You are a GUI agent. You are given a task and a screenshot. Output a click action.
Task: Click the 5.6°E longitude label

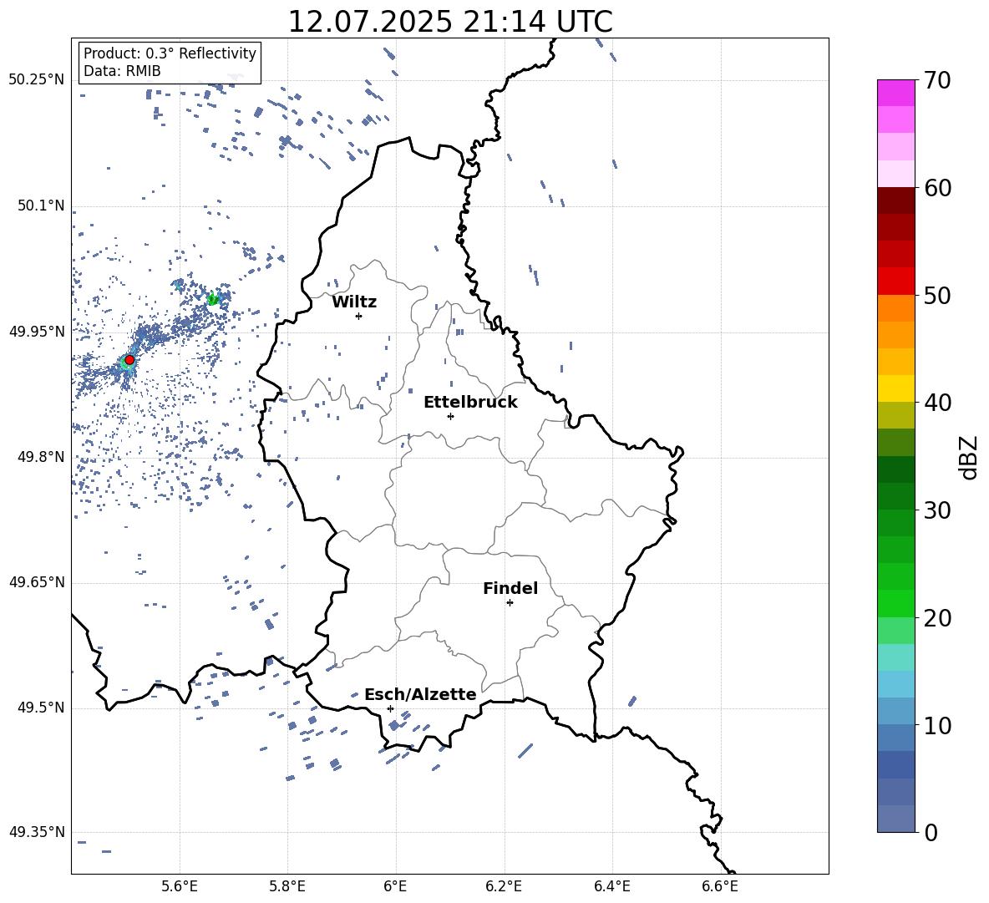pos(180,886)
